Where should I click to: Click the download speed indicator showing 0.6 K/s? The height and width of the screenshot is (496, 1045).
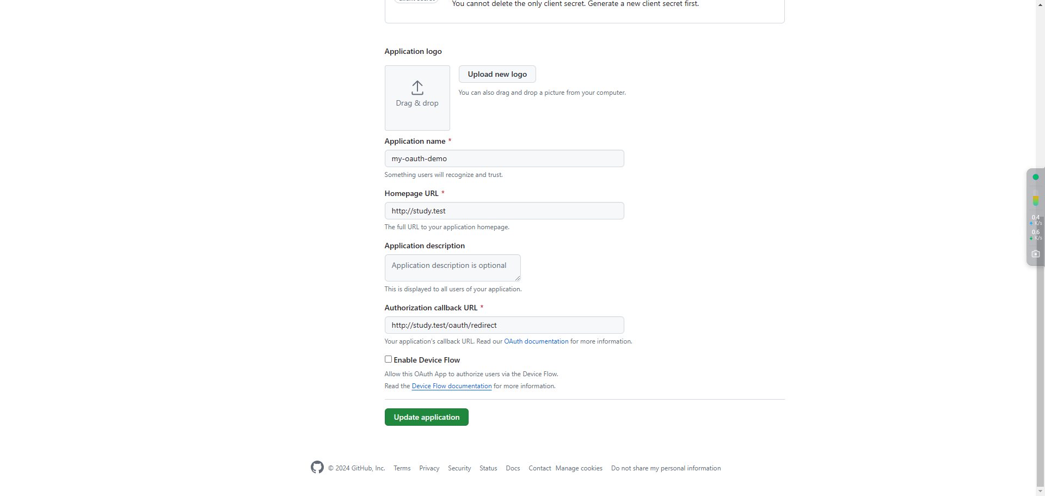pyautogui.click(x=1036, y=235)
